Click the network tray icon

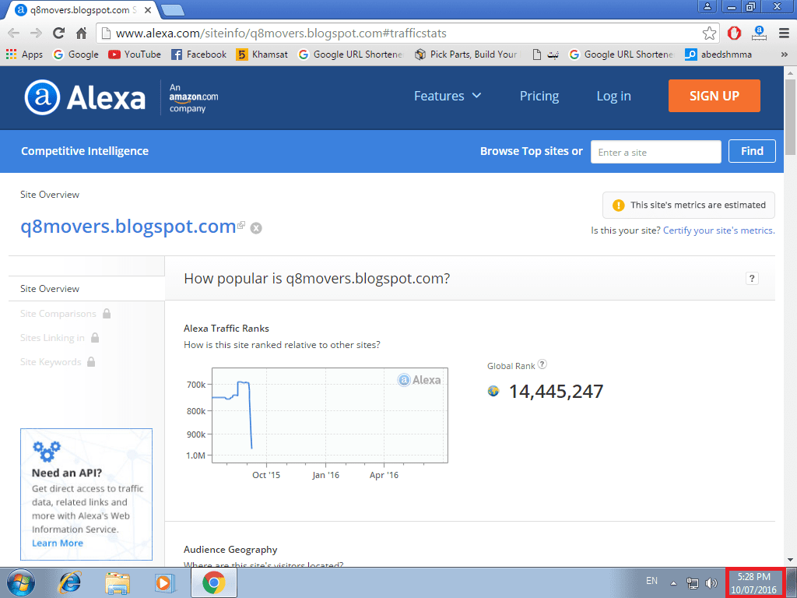point(692,582)
